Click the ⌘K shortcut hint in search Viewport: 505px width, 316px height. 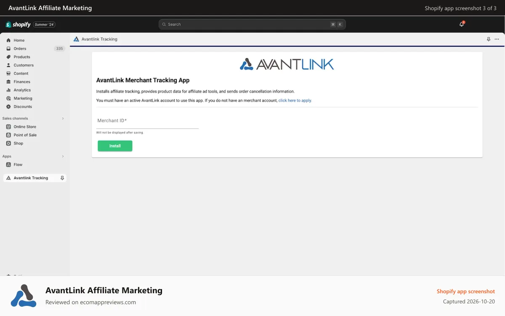tap(337, 24)
